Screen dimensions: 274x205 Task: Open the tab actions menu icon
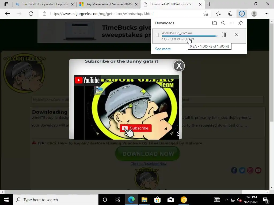coord(6,4)
